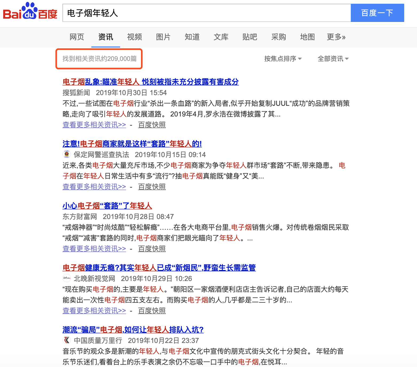Go to the 知道 tab
Screen dimensions: 417x367
(x=192, y=37)
